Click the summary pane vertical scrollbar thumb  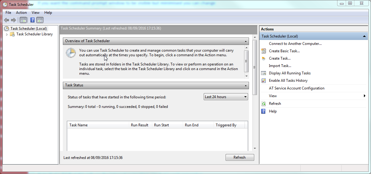click(255, 67)
